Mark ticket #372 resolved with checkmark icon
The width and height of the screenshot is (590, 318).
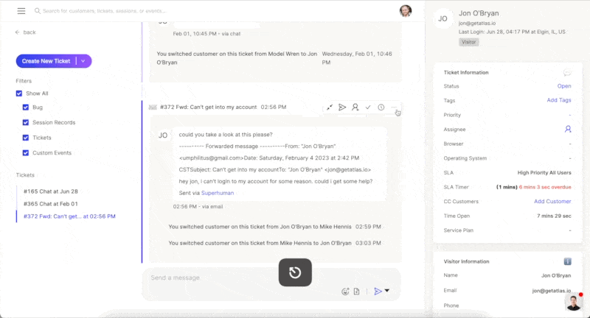pyautogui.click(x=368, y=107)
